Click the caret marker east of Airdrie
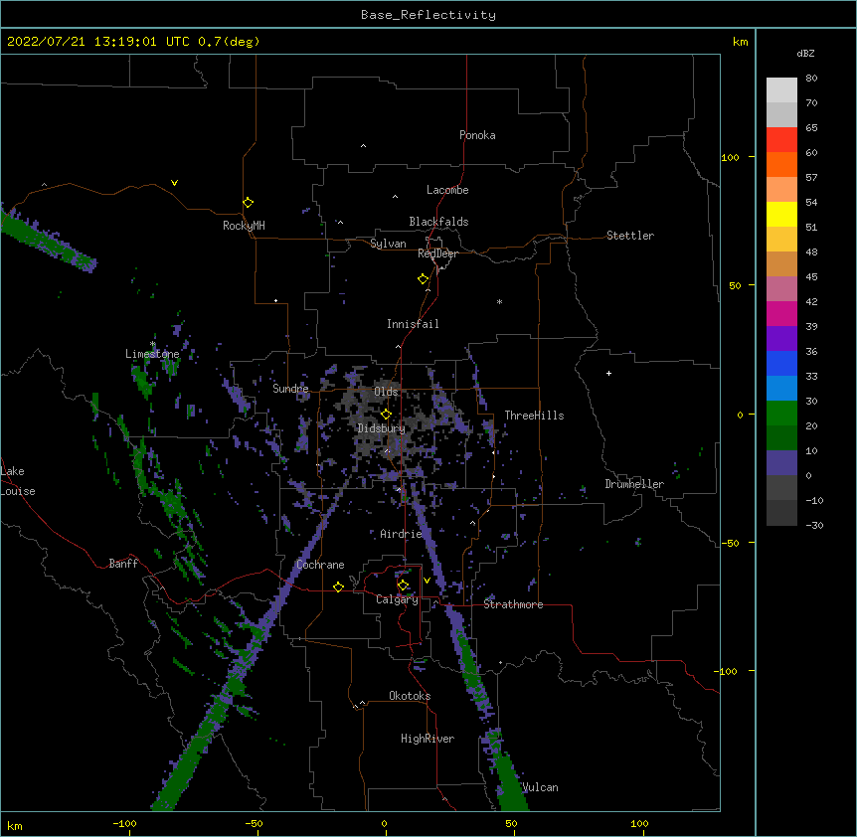857x837 pixels. coord(472,523)
